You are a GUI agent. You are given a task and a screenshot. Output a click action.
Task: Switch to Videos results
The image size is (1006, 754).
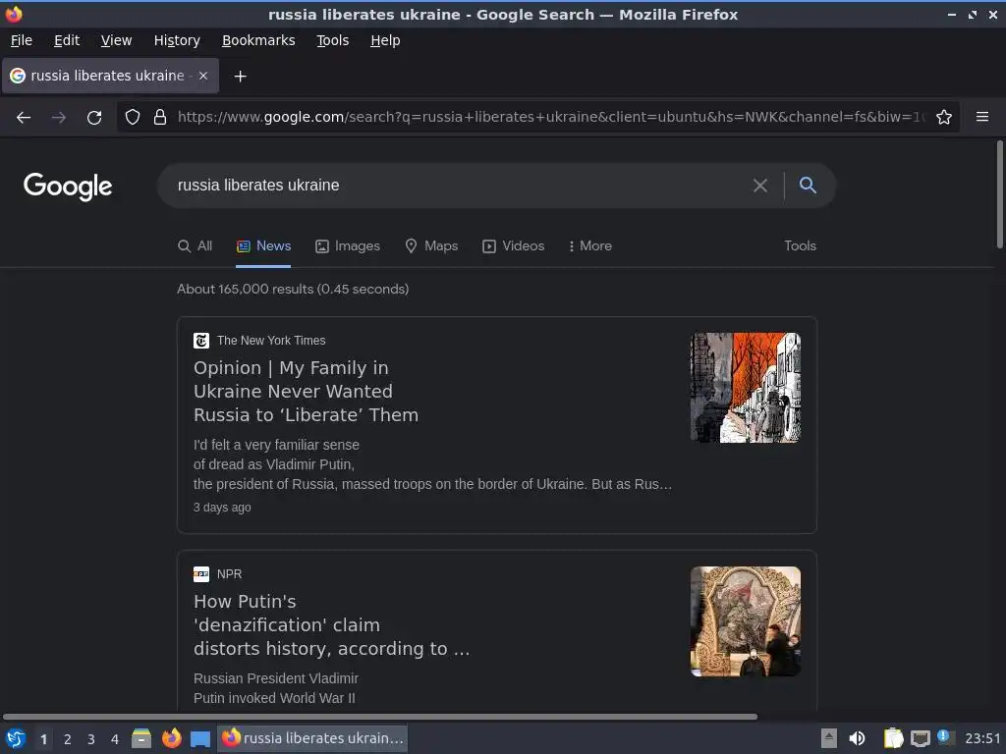tap(513, 246)
